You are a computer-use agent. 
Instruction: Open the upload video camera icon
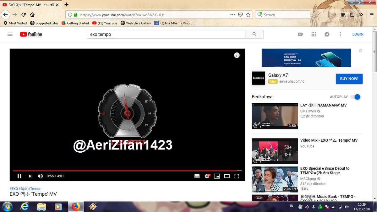(x=301, y=34)
